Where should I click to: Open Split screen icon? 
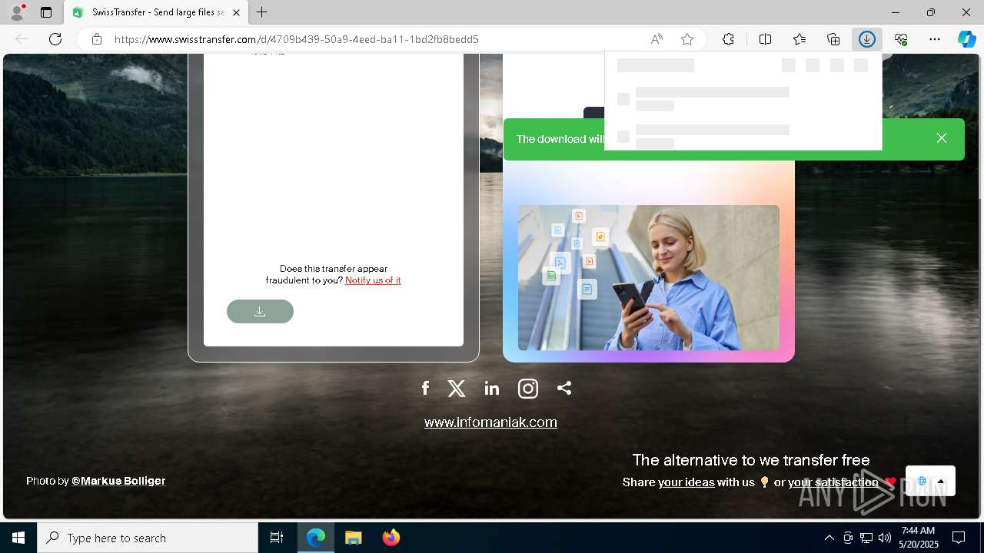click(766, 39)
